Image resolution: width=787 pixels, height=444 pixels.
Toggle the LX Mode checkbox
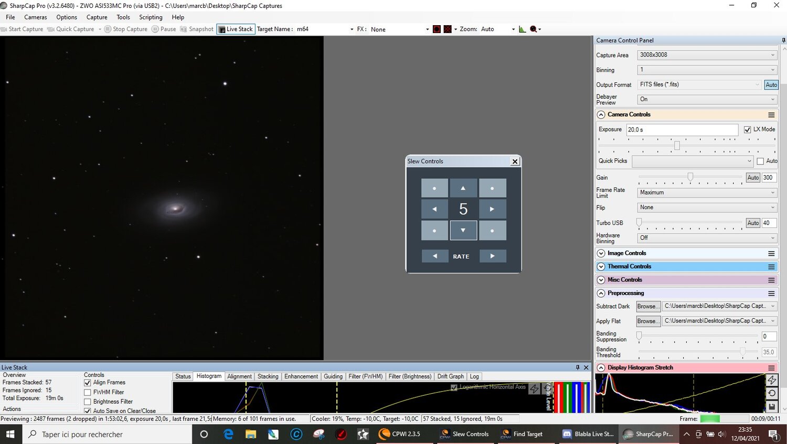tap(747, 129)
